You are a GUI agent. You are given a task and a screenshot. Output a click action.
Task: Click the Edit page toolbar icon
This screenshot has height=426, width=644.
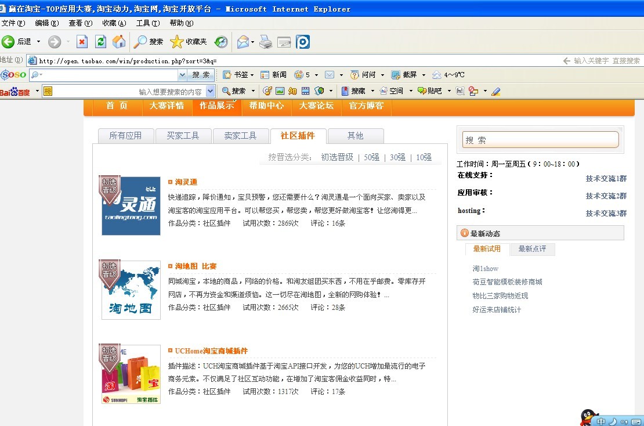pyautogui.click(x=284, y=42)
